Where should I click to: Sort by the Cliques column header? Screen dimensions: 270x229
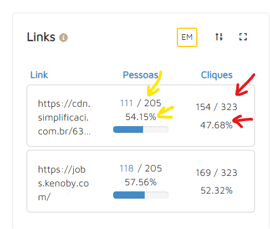tap(217, 75)
